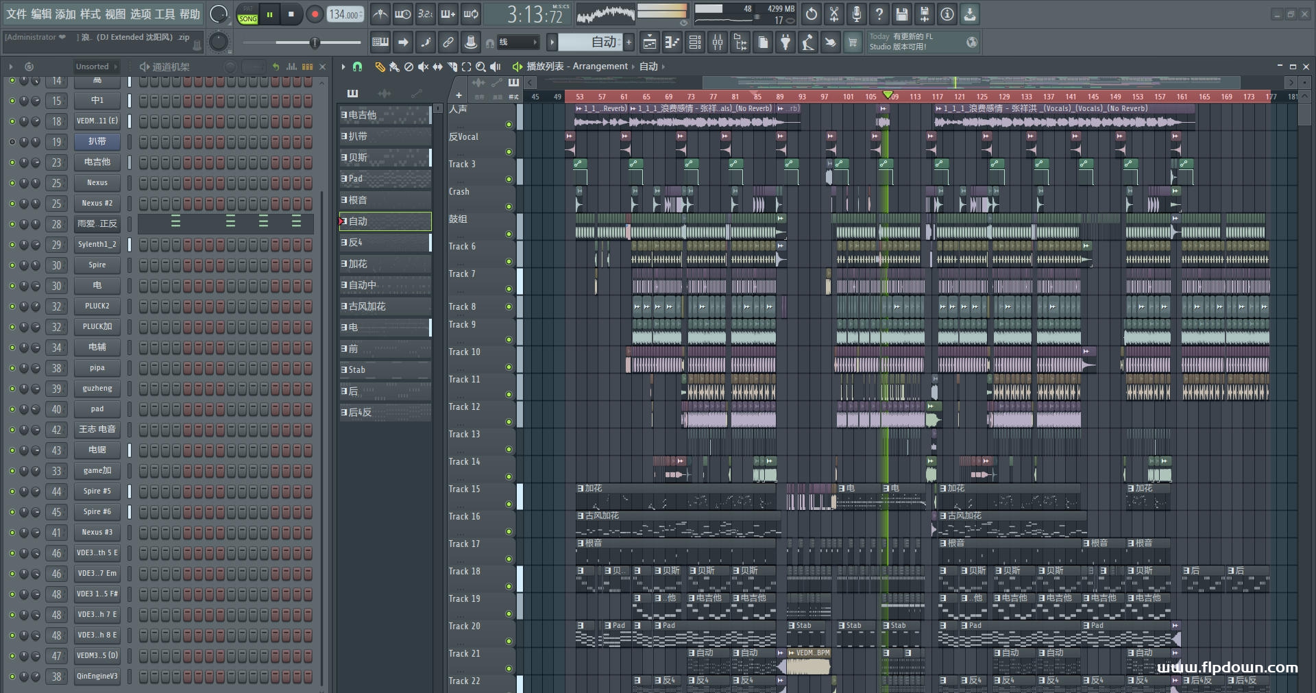Open the Unsorted channel filter dropdown
The height and width of the screenshot is (693, 1316).
click(x=97, y=66)
